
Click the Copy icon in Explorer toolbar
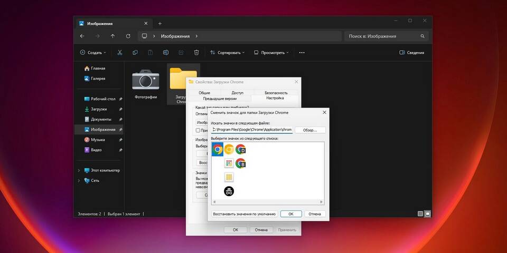135,53
